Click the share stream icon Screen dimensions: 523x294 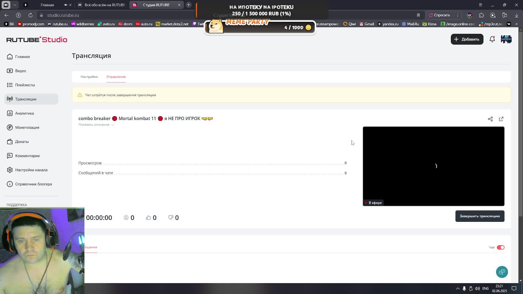[x=490, y=119]
